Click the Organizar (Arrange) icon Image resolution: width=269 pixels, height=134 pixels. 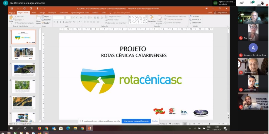[x=152, y=18]
